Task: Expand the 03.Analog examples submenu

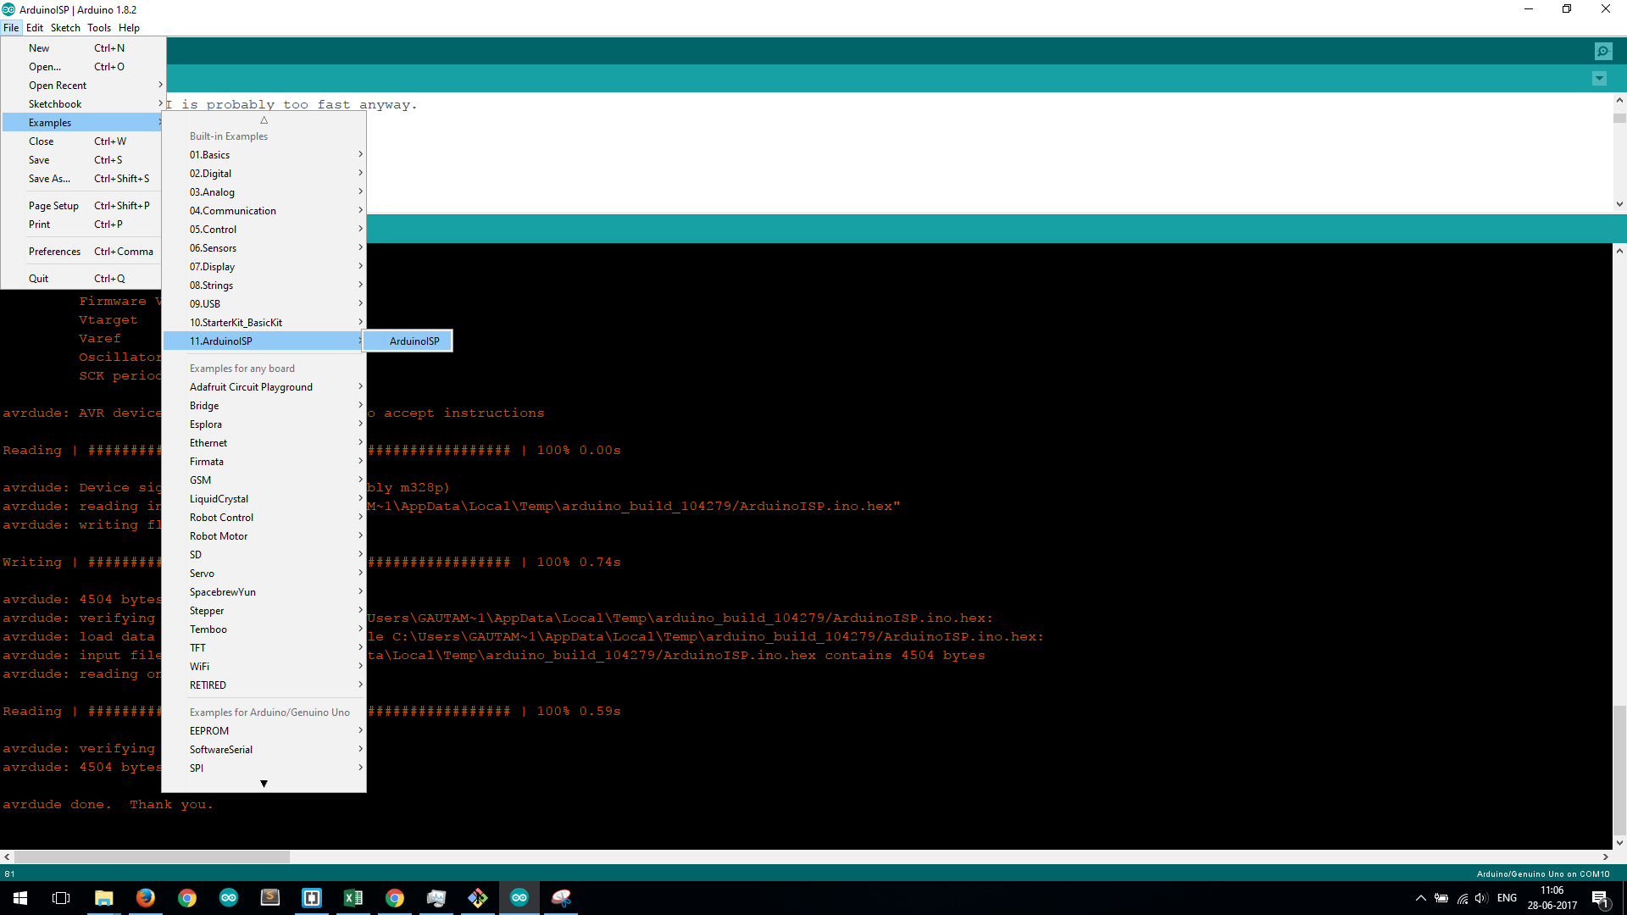Action: tap(264, 192)
